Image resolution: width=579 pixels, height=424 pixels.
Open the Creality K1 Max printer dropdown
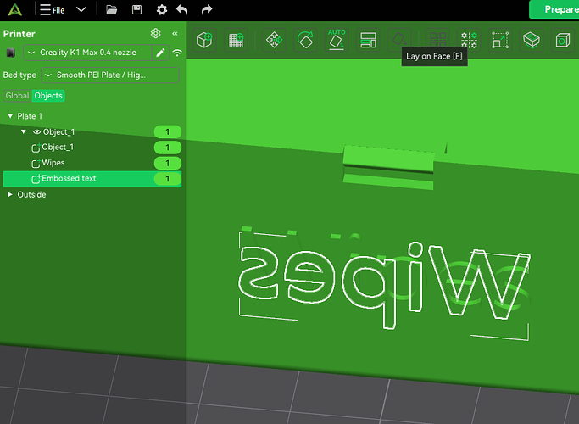tap(85, 53)
